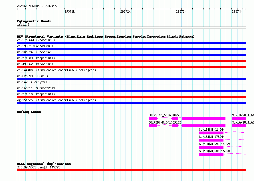This screenshot has width=254, height=181.
Task: Click the large last exon of BOLA2B NM_001039182
Action: tap(204, 126)
